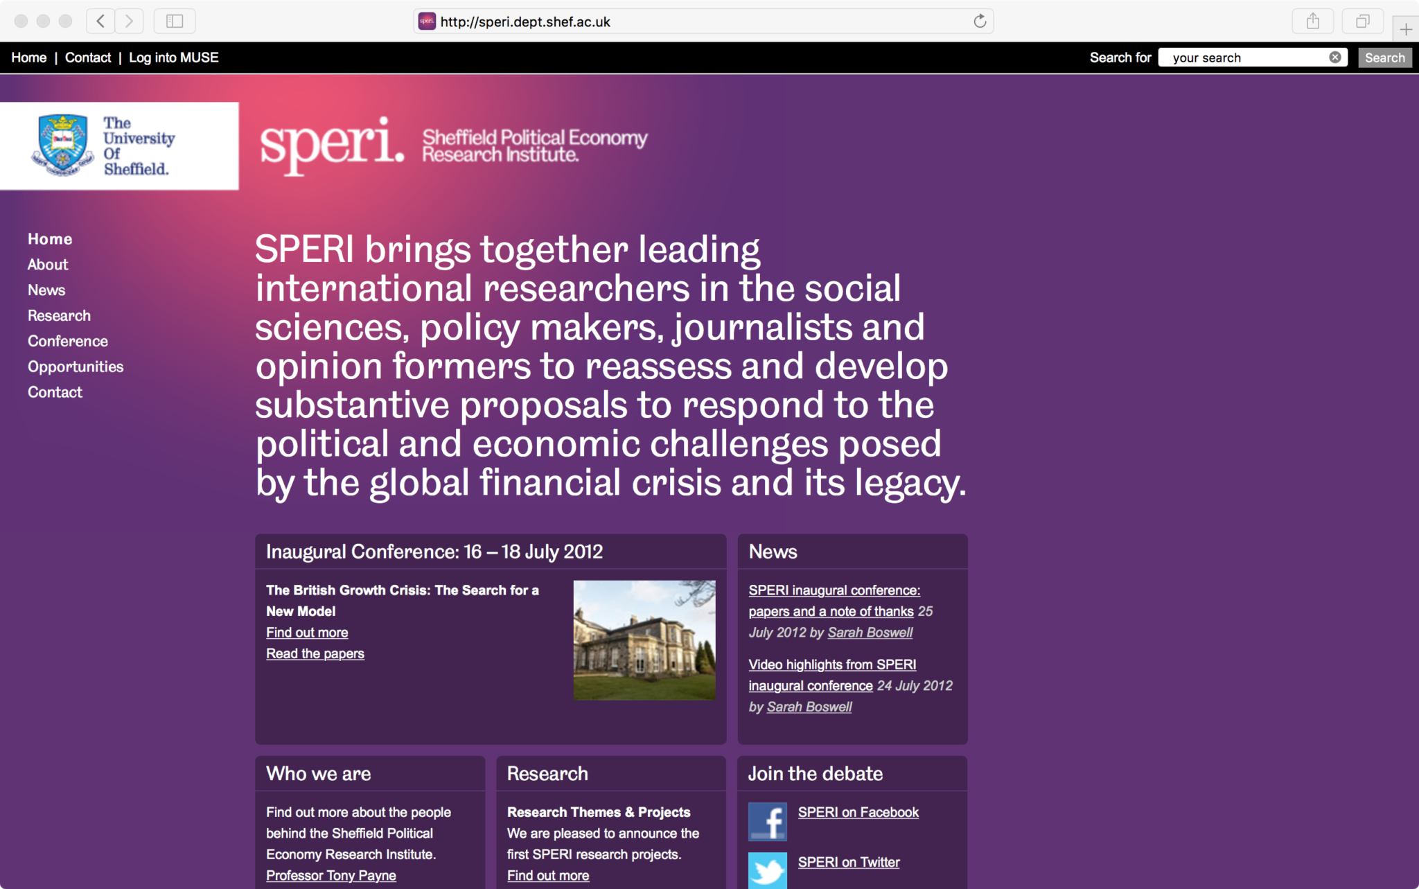Screen dimensions: 1419x889
Task: Select Conference in the left sidebar
Action: tap(68, 342)
